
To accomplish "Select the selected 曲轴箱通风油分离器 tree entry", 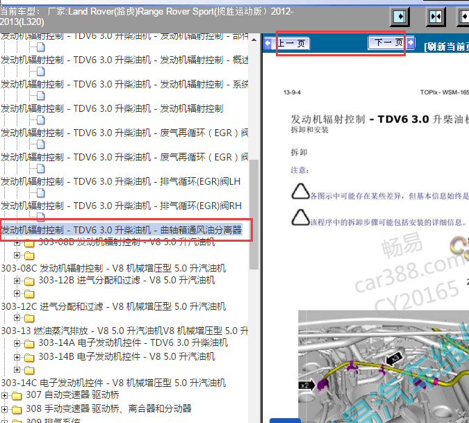I will (x=122, y=230).
